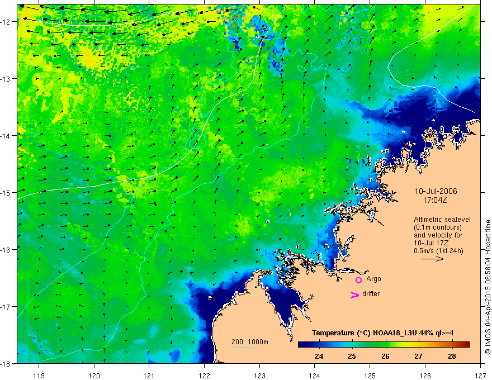The width and height of the screenshot is (492, 380).
Task: Click the magenta Argo circle legend symbol
Action: pos(358,280)
